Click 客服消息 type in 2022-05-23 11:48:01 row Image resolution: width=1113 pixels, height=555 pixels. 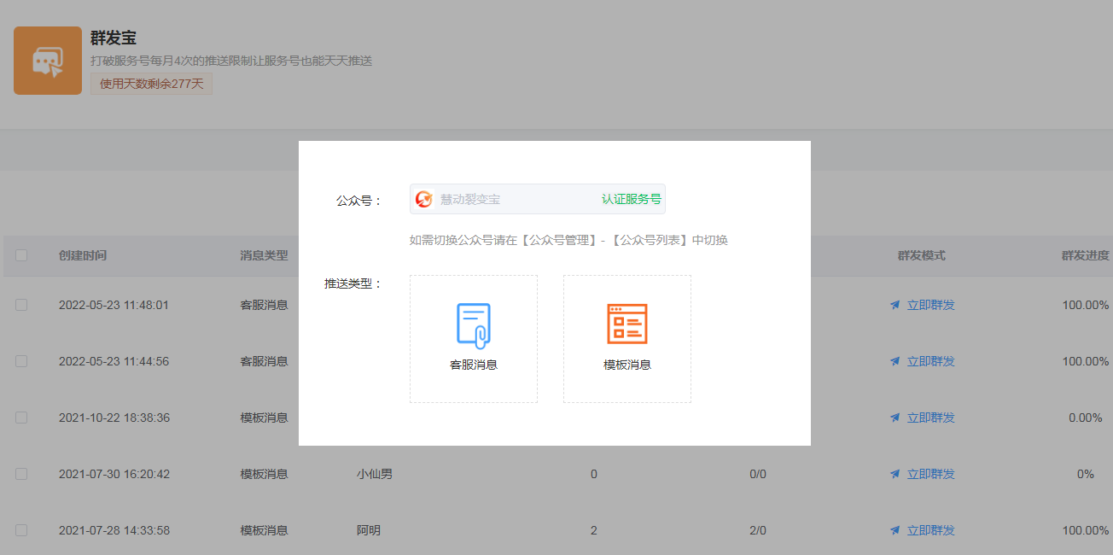point(264,305)
